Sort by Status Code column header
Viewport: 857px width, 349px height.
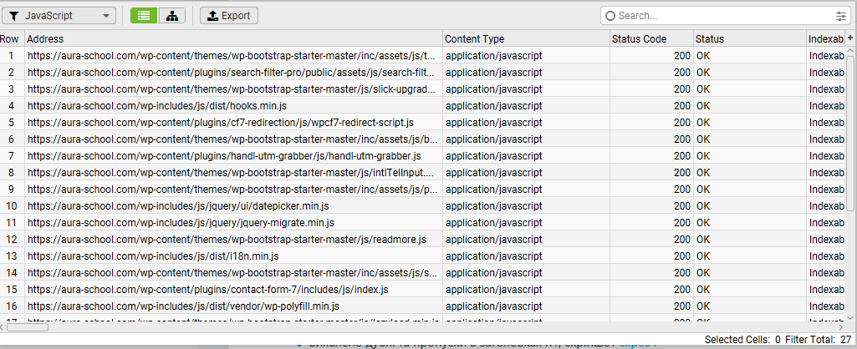coord(651,38)
